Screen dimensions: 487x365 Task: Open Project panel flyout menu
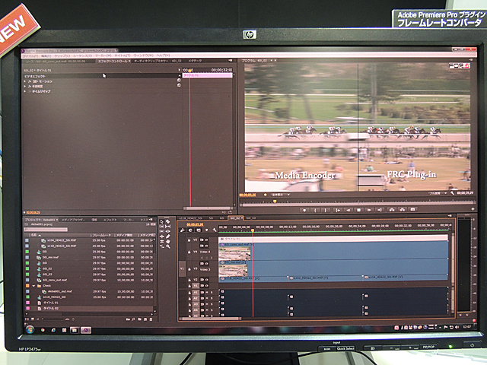point(151,220)
